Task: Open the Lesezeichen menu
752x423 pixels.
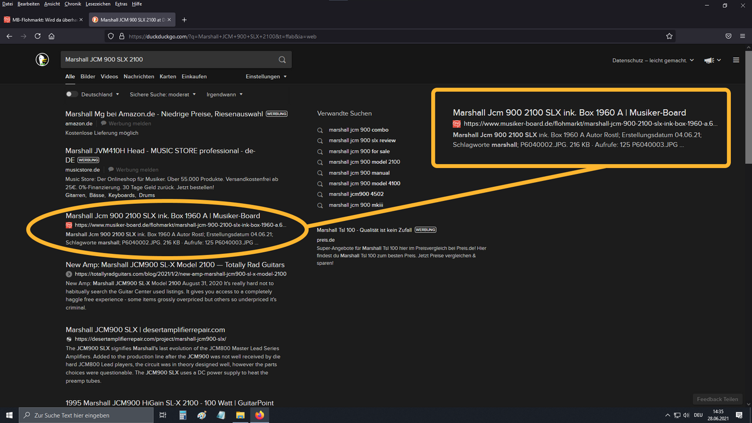Action: click(98, 4)
